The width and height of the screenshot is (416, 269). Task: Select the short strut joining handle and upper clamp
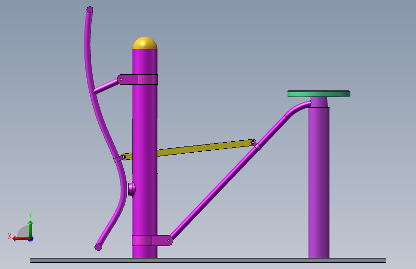(106, 86)
